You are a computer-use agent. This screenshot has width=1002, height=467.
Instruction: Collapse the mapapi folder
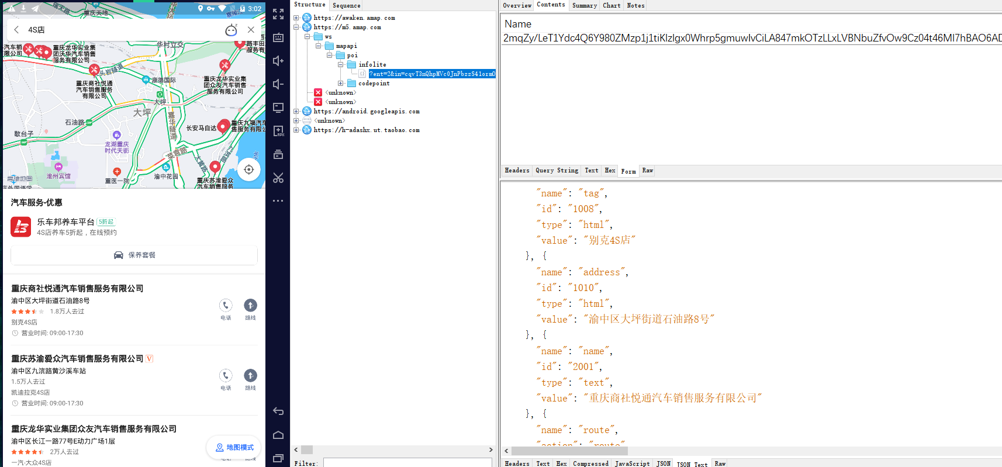(318, 46)
